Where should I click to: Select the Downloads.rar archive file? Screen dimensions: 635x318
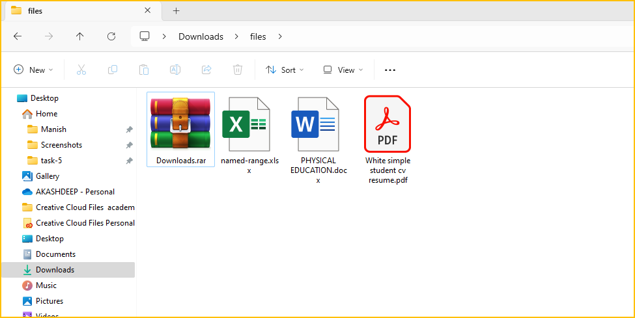[180, 129]
